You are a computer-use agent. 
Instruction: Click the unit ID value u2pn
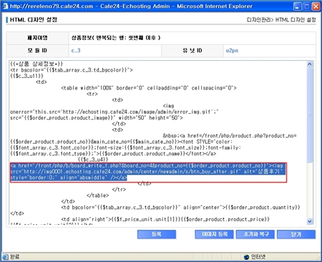[232, 51]
